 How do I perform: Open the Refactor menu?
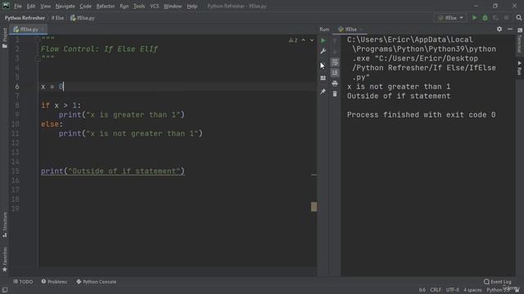[x=106, y=6]
